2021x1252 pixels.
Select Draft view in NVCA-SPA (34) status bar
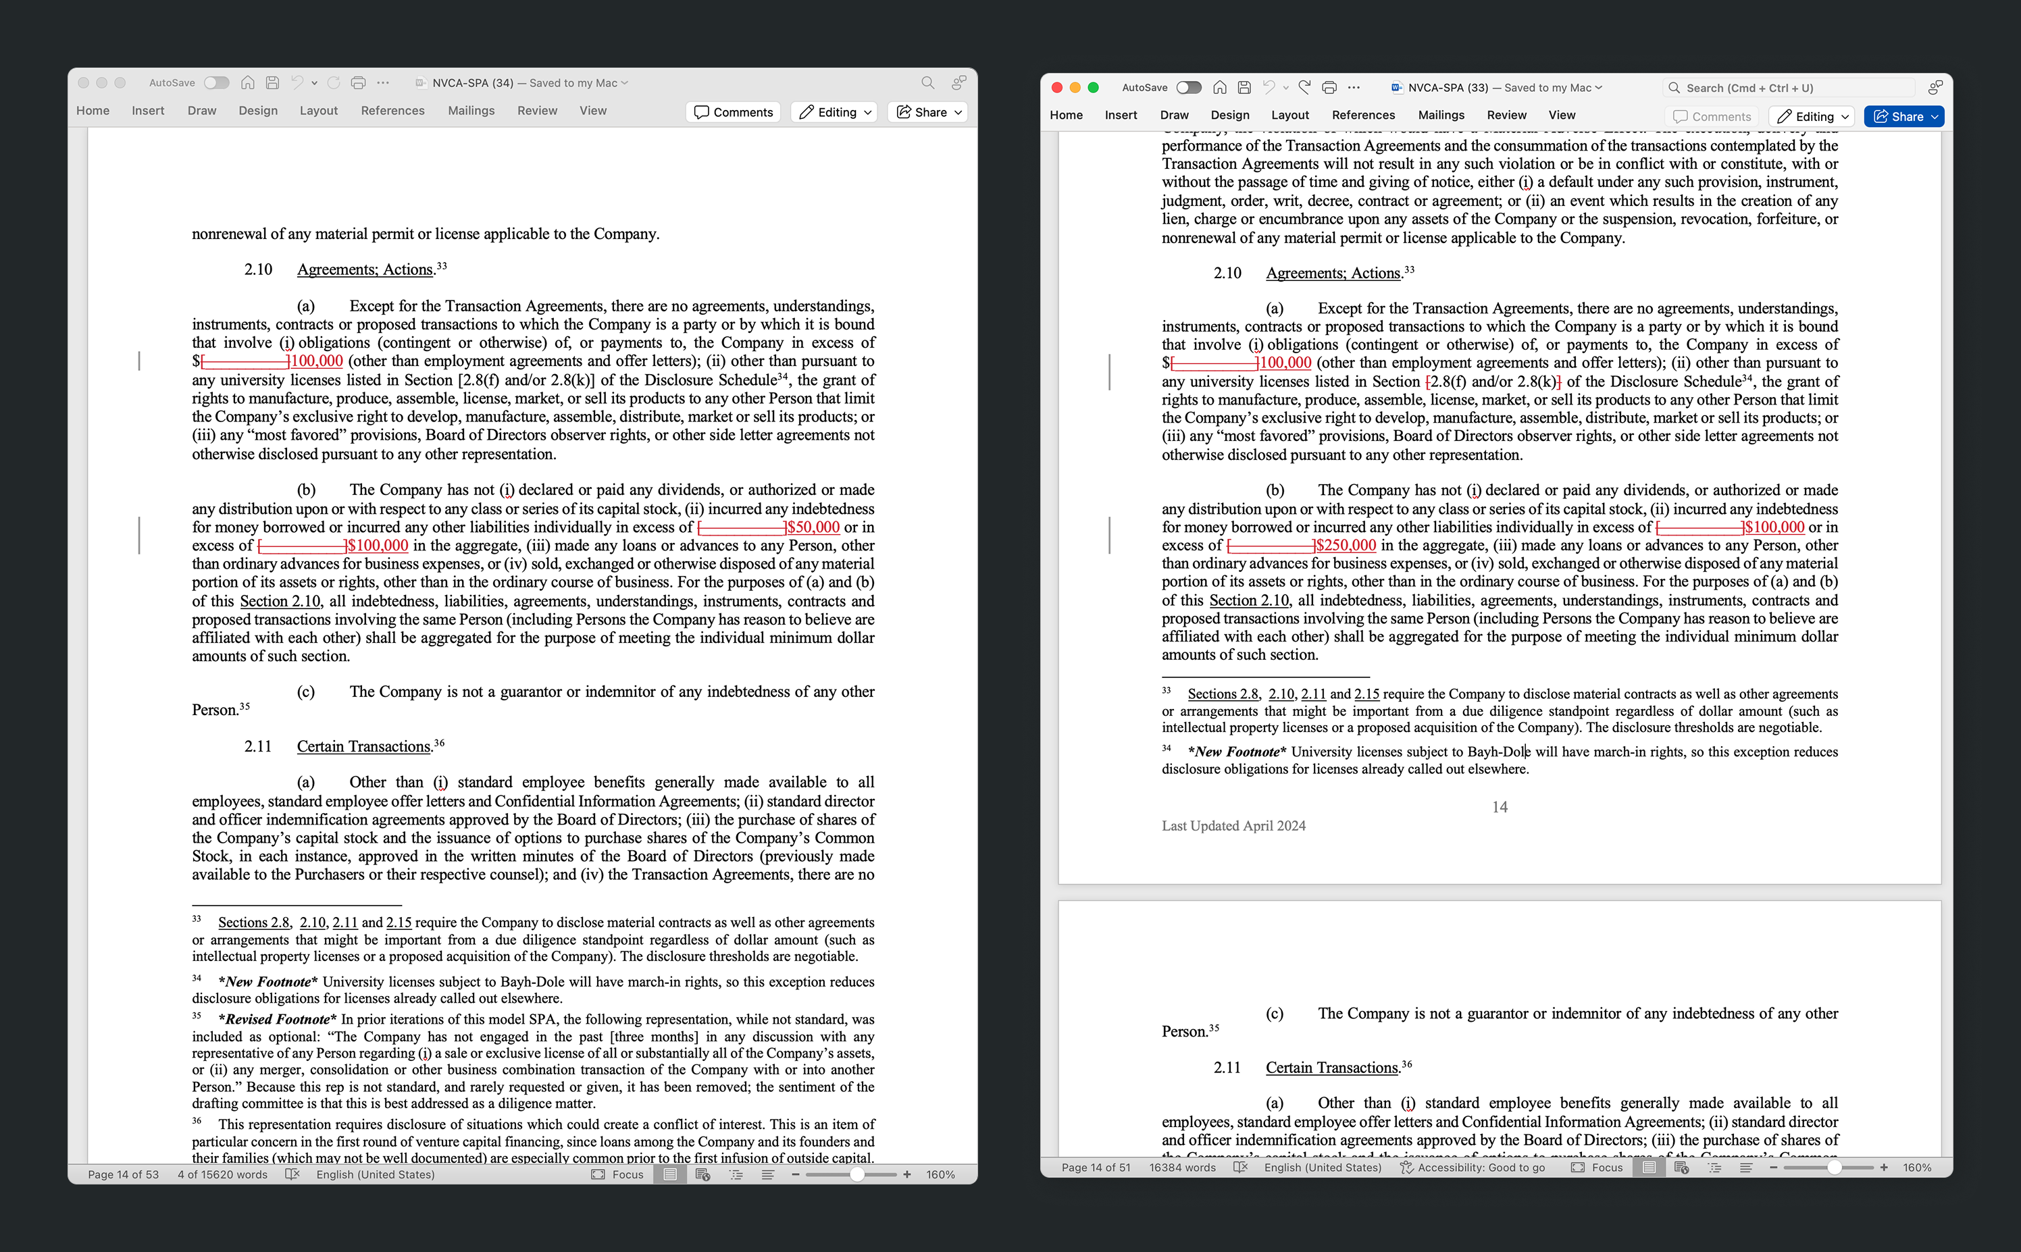tap(768, 1174)
